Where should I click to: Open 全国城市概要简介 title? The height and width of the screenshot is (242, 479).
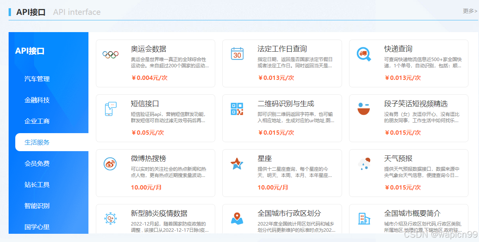point(412,213)
